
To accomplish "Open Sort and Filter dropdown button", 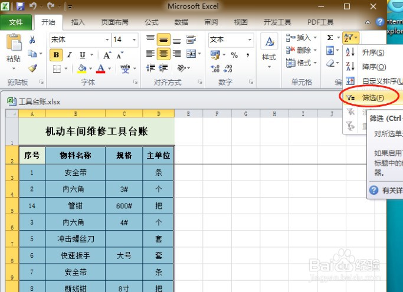I will [350, 38].
